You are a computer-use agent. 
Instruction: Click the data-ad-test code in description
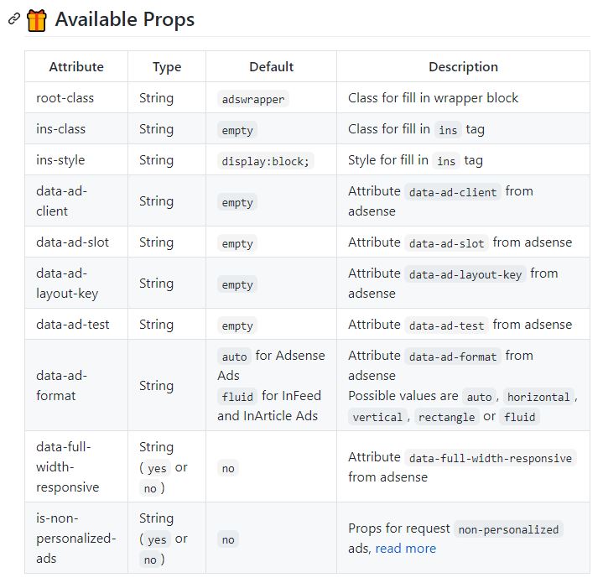click(x=446, y=325)
